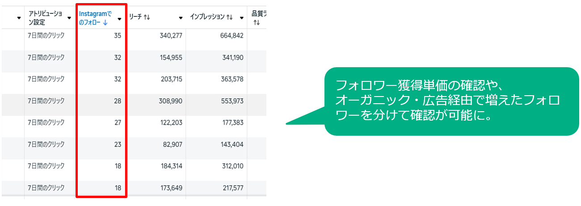Open the インプレッション column dropdown arrow
Image resolution: width=581 pixels, height=206 pixels.
point(242,18)
